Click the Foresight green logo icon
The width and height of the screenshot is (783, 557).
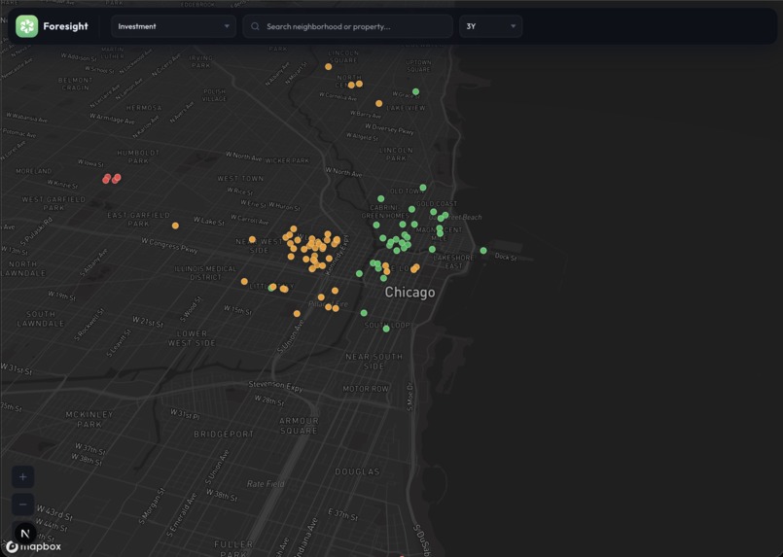coord(26,26)
